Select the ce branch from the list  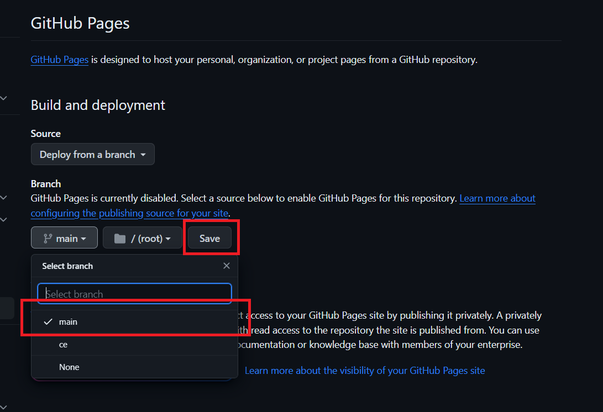coord(63,344)
